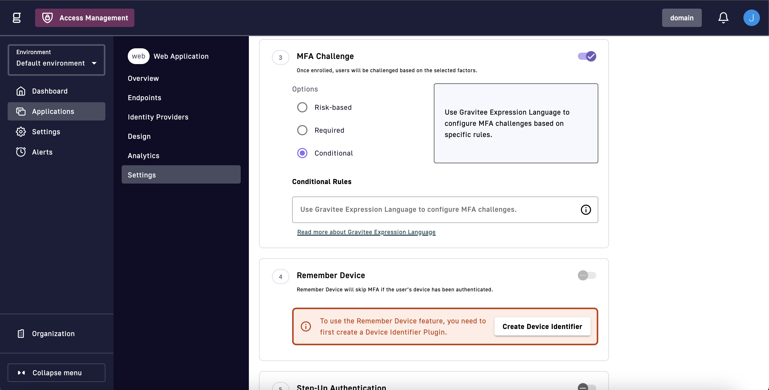Open the Organization building icon
The image size is (769, 390).
point(21,333)
